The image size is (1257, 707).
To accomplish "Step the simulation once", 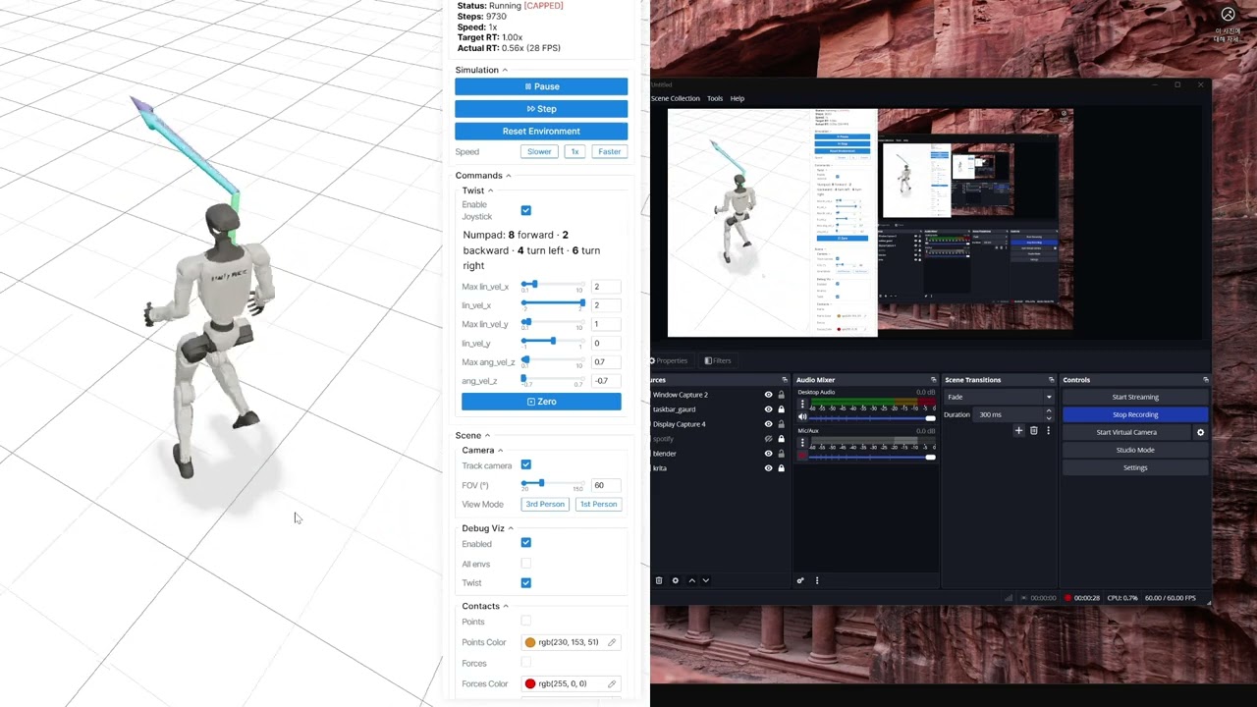I will 541,109.
